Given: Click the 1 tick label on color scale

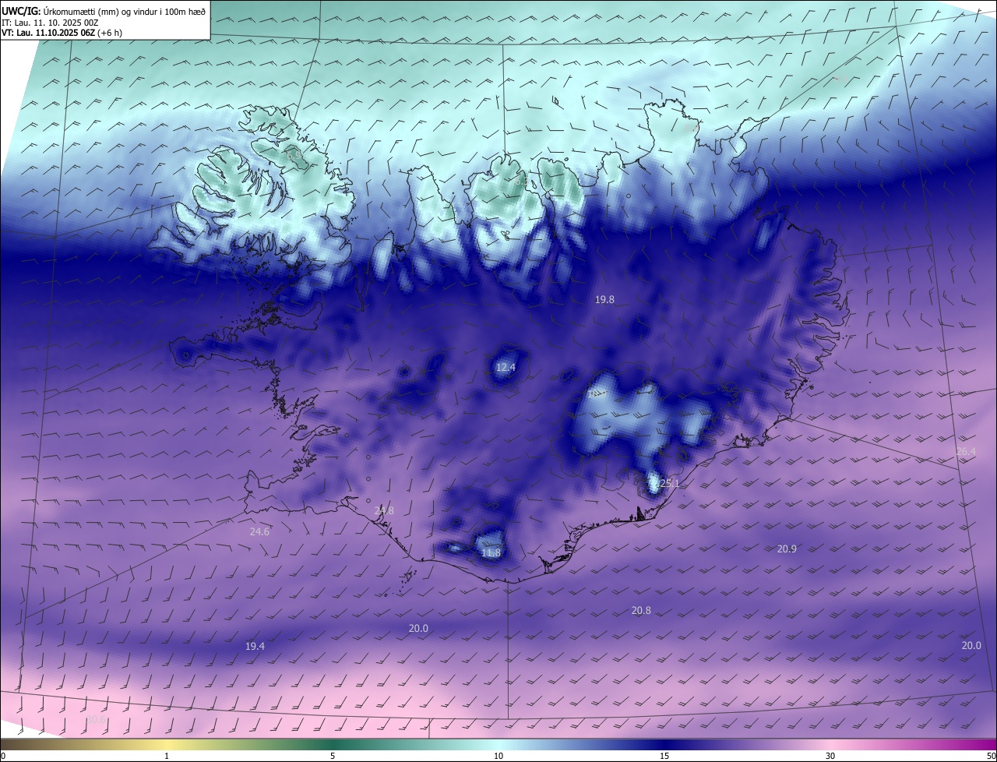Looking at the screenshot, I should coord(167,756).
